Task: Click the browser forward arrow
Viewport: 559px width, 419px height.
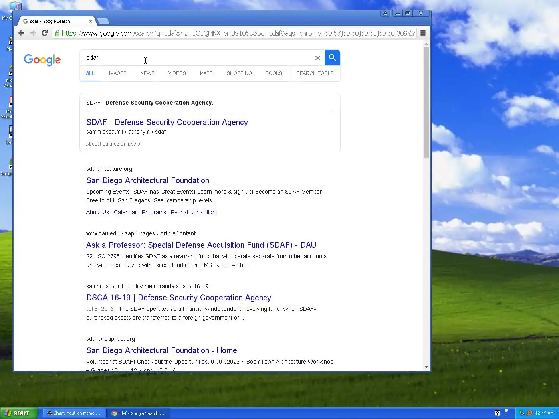Action: (33, 33)
